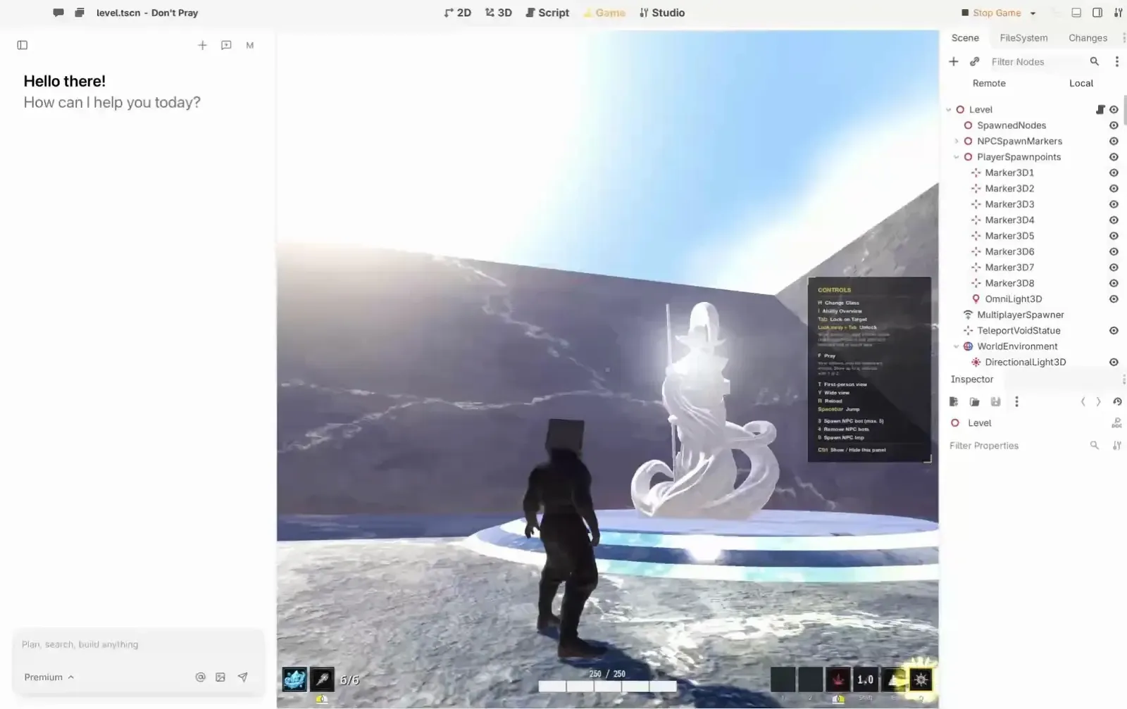The height and width of the screenshot is (709, 1127).
Task: Toggle the chat sidebar panel icon
Action: [x=23, y=45]
